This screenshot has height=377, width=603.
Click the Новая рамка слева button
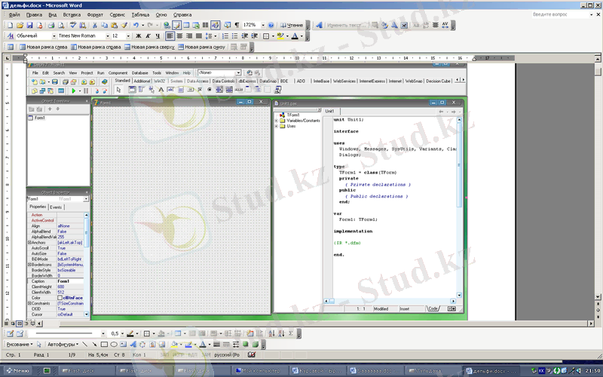[43, 47]
